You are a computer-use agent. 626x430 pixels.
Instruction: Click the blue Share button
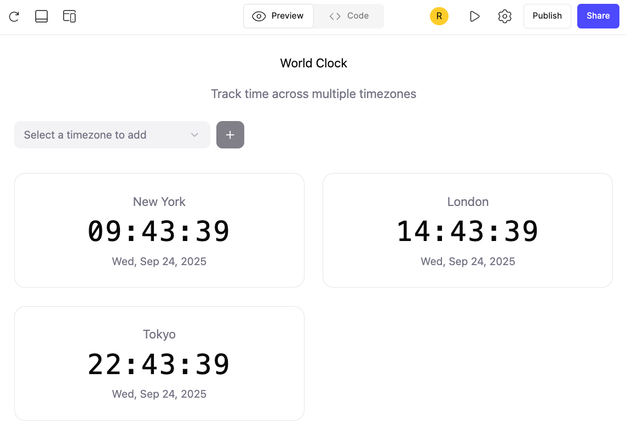(x=598, y=16)
